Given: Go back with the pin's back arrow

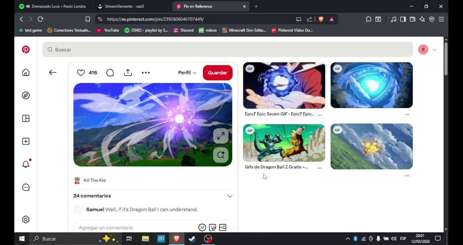Looking at the screenshot, I should (52, 72).
